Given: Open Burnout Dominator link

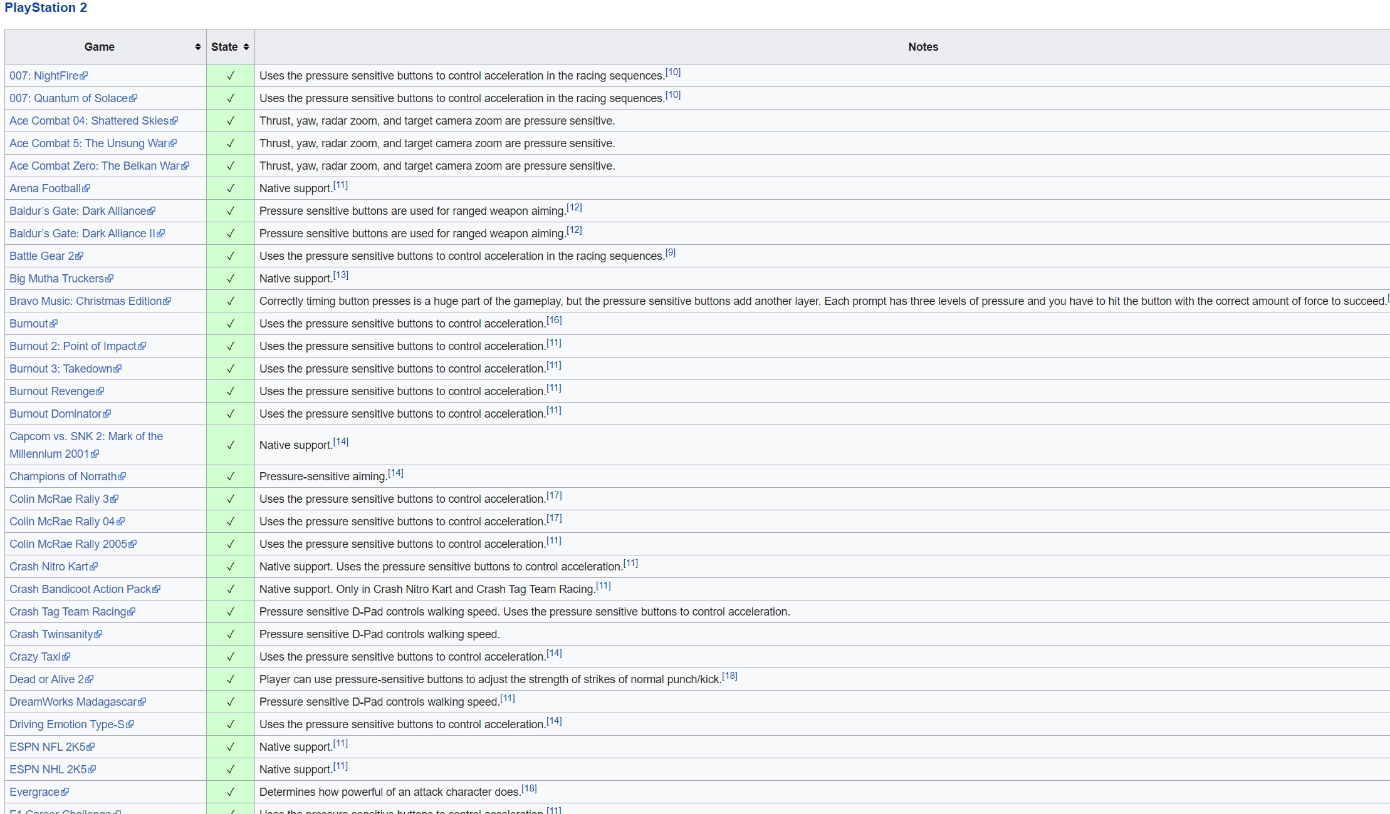Looking at the screenshot, I should click(60, 414).
